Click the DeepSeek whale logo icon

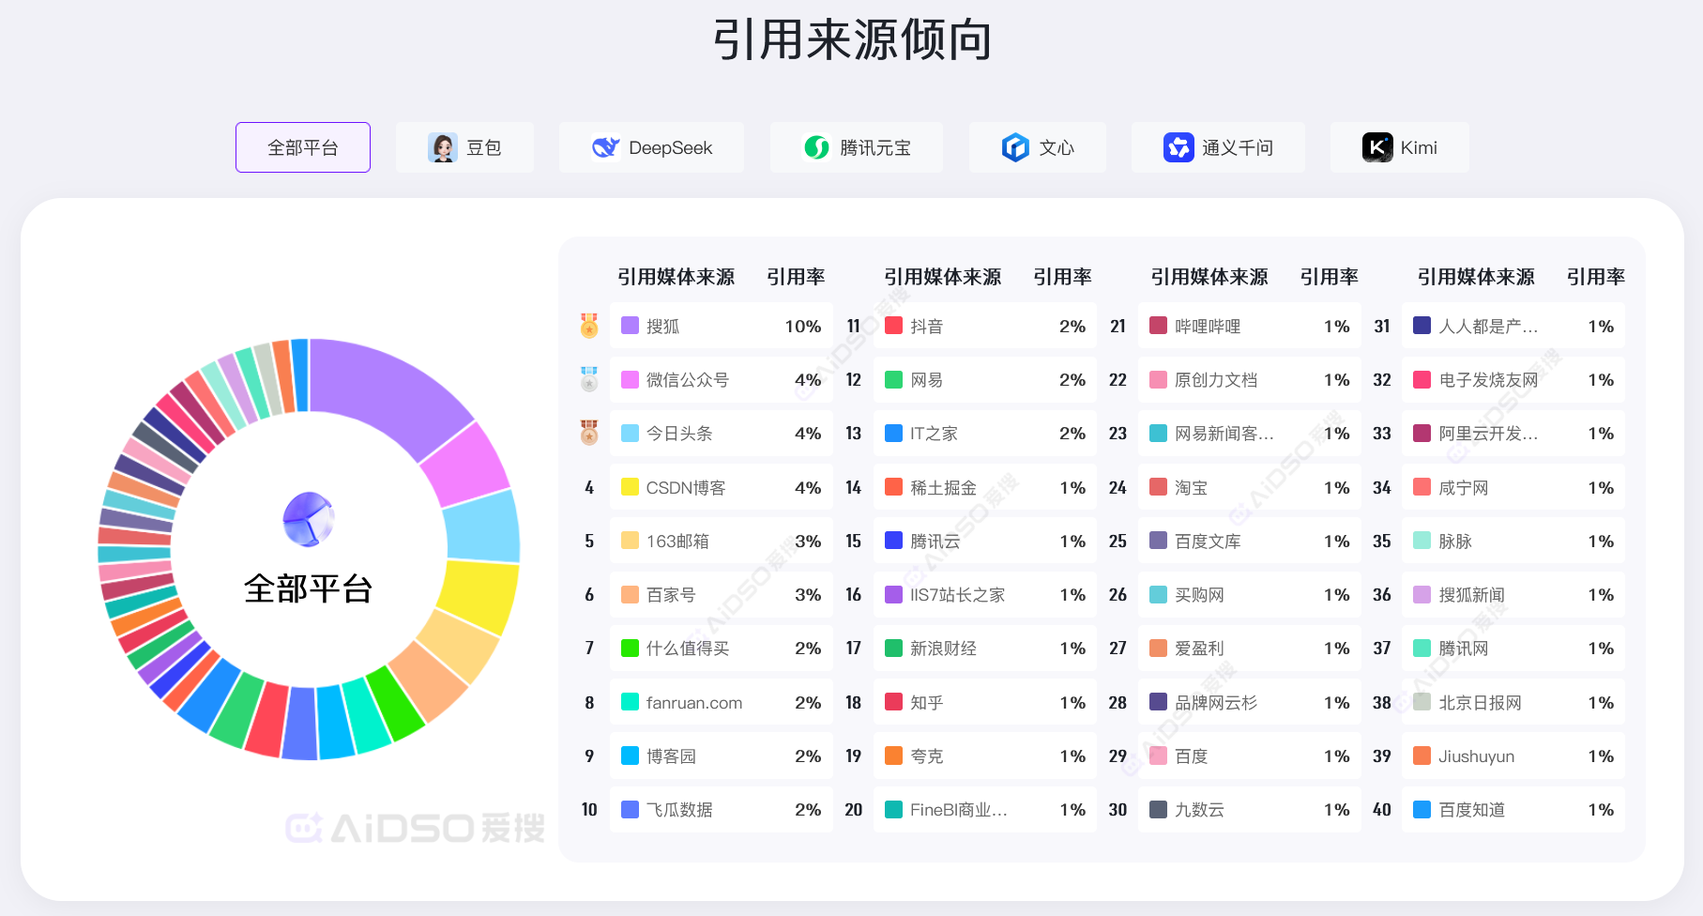click(x=605, y=147)
